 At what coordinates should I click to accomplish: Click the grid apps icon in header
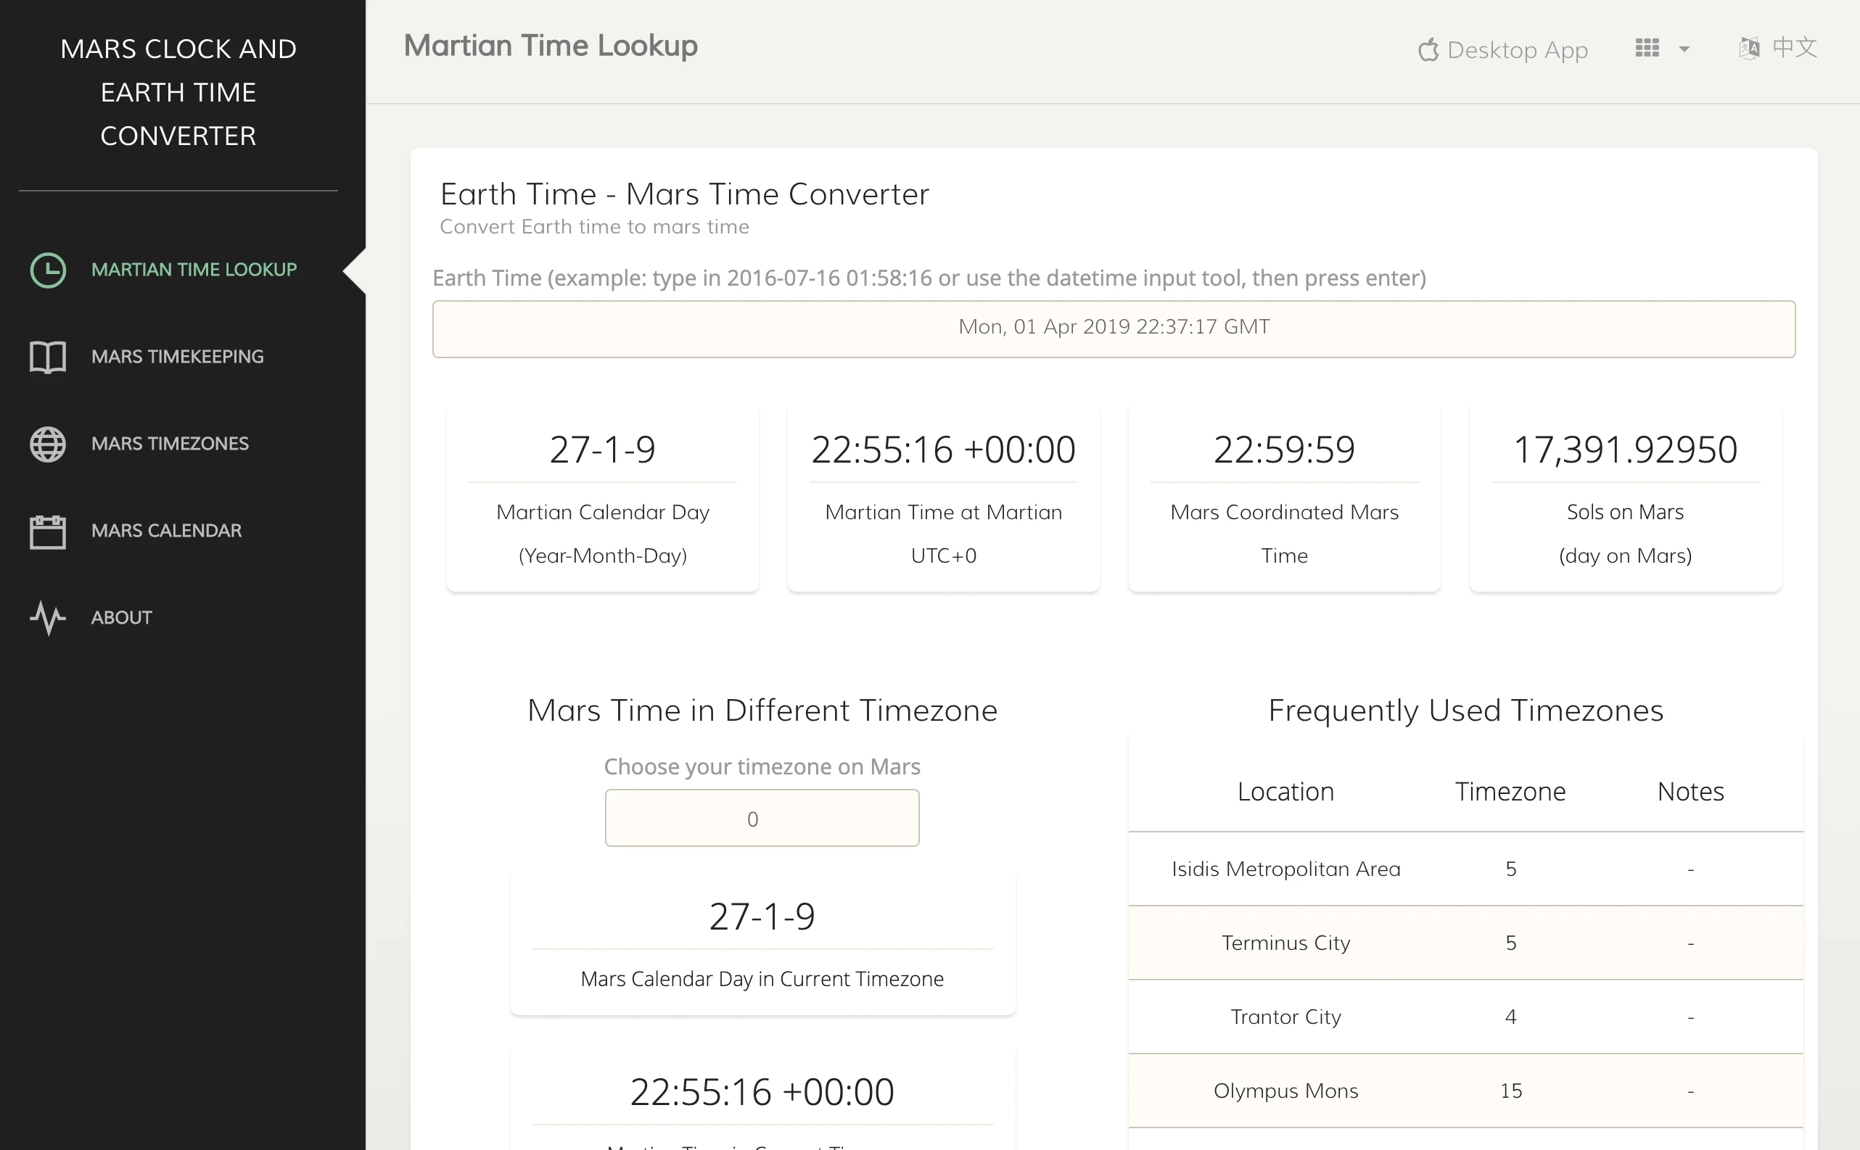coord(1647,49)
